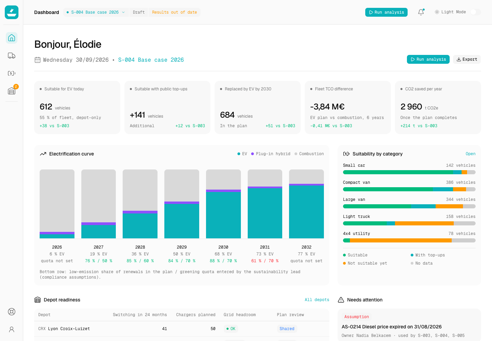Image resolution: width=492 pixels, height=341 pixels.
Task: Click the sun icon beside Light Mode
Action: click(x=437, y=12)
